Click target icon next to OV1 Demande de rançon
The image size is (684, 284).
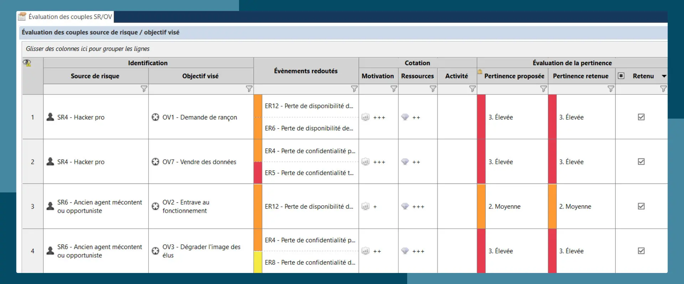pyautogui.click(x=155, y=117)
